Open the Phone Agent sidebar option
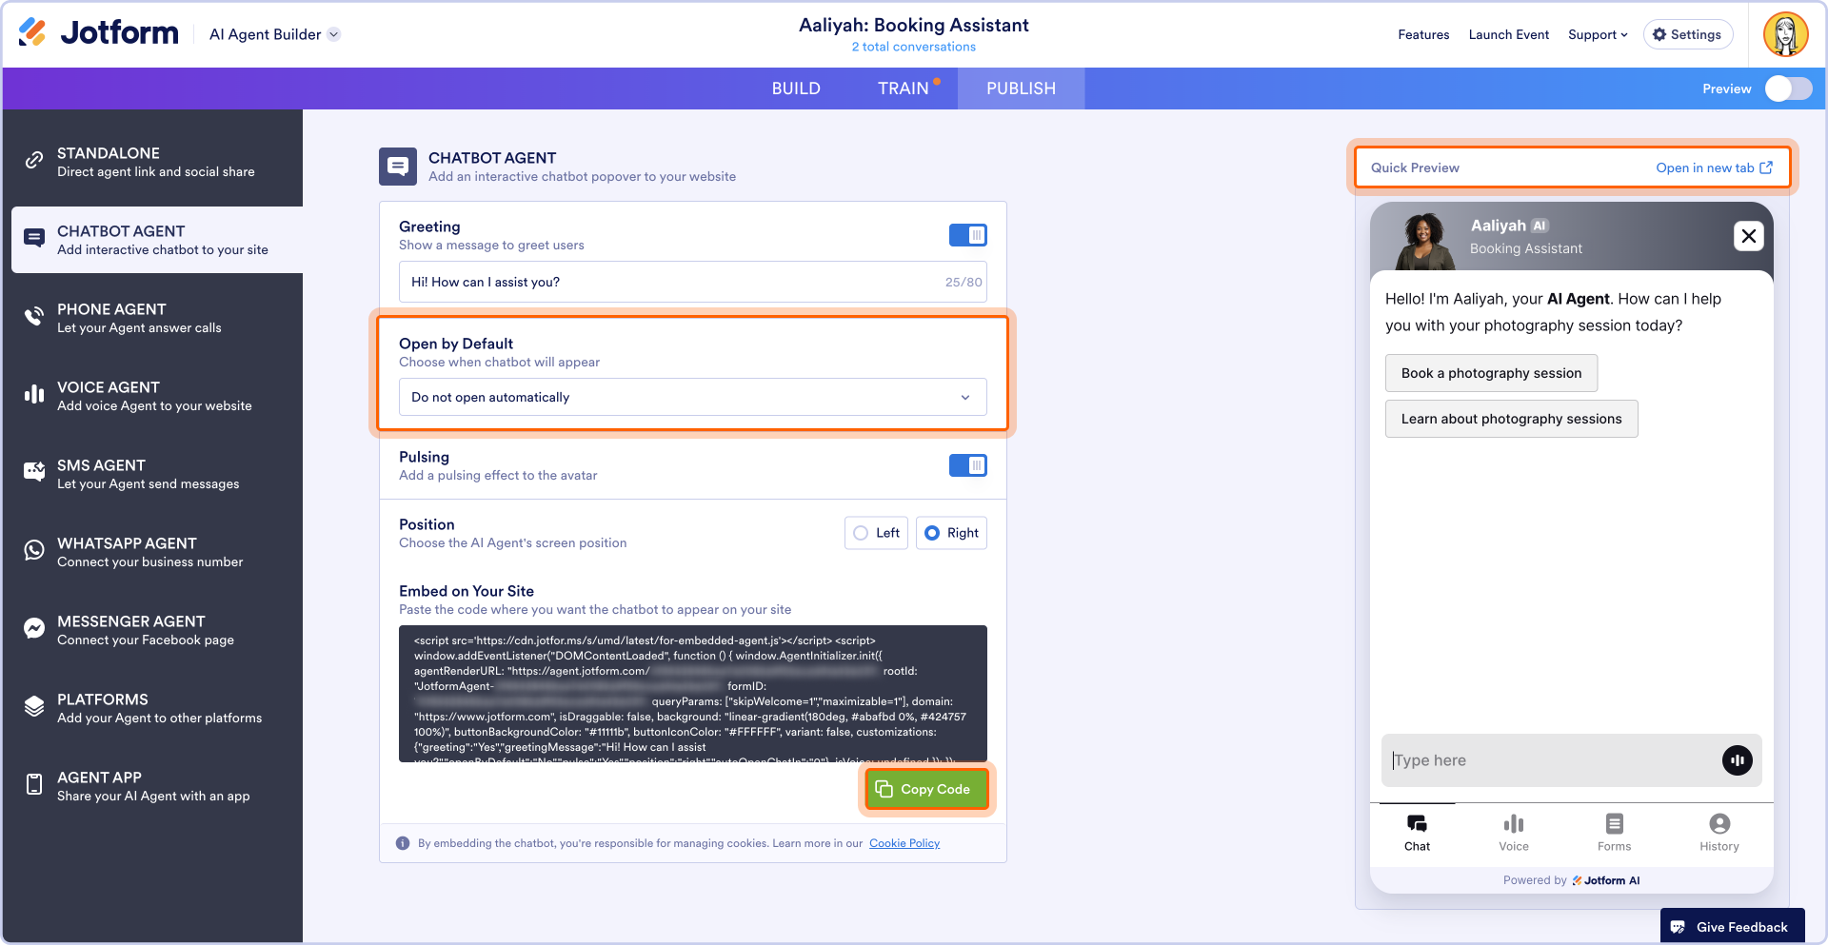The height and width of the screenshot is (945, 1828). [x=139, y=318]
